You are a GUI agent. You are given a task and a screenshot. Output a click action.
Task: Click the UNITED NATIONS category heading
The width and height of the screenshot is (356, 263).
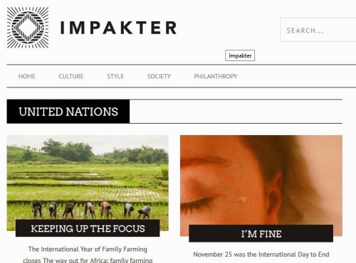point(68,112)
